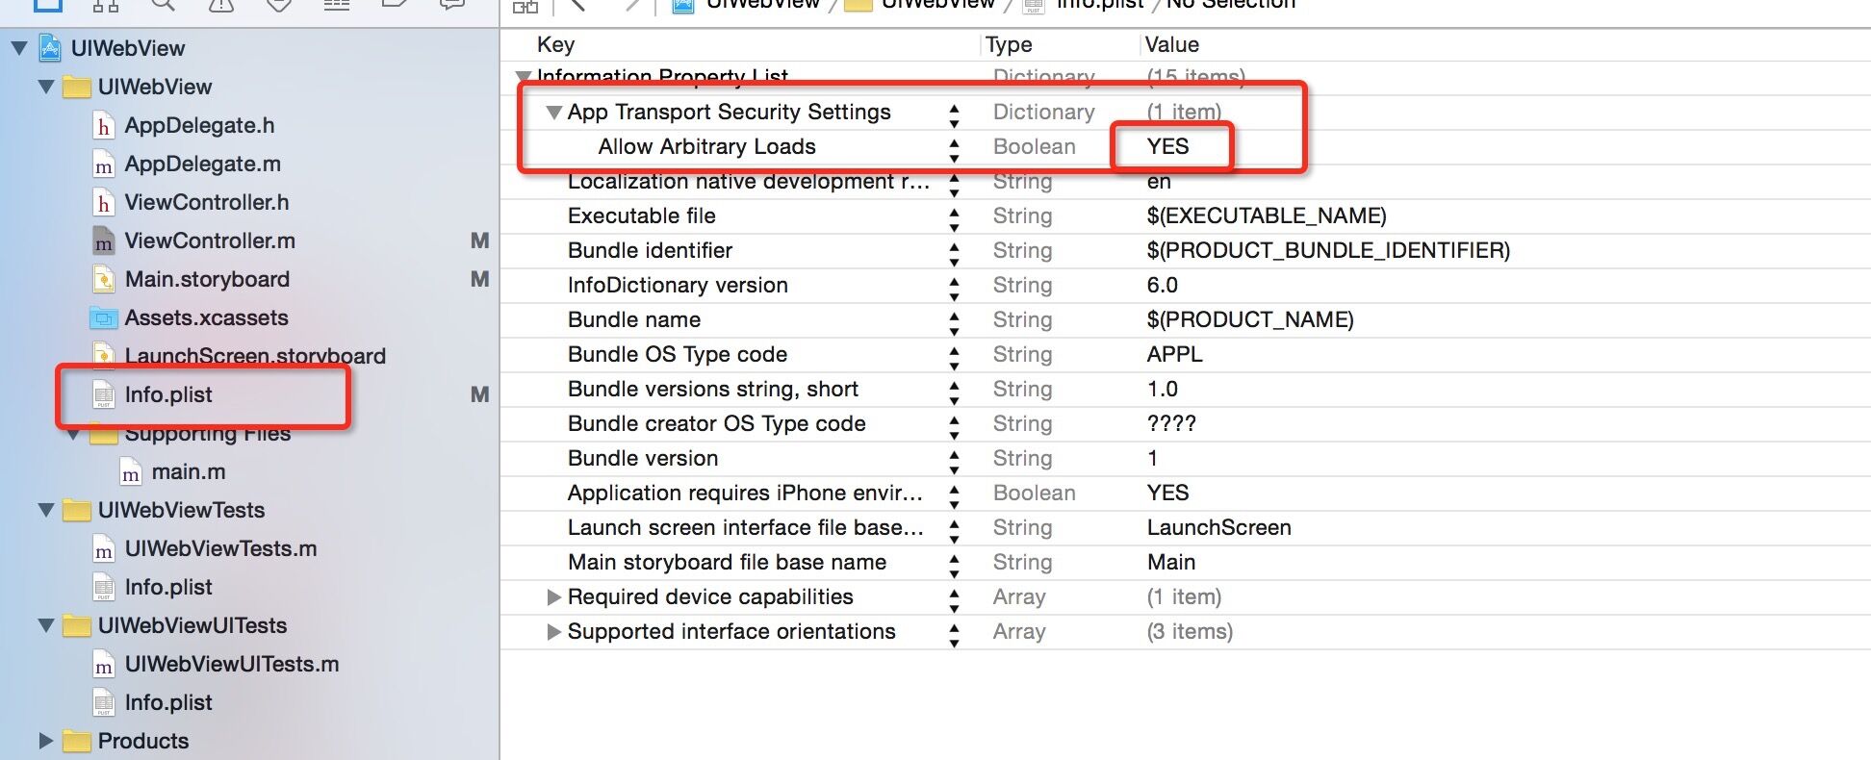
Task: Click the UIWebViewTests folder icon
Action: click(x=76, y=510)
